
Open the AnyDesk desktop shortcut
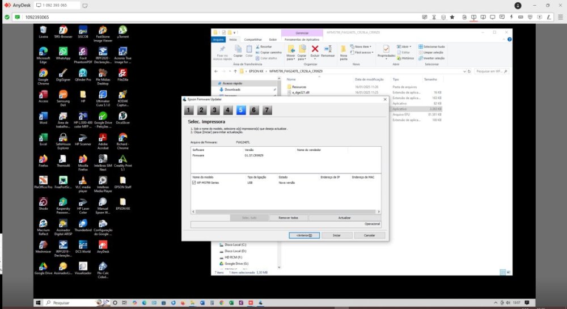tap(103, 247)
